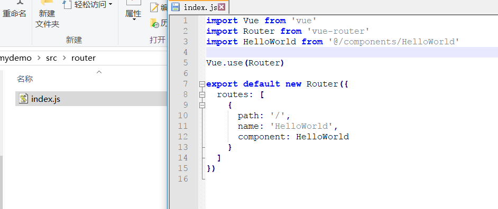Click the index.js file icon in Explorer
Screen dimensions: 498x209
point(23,99)
